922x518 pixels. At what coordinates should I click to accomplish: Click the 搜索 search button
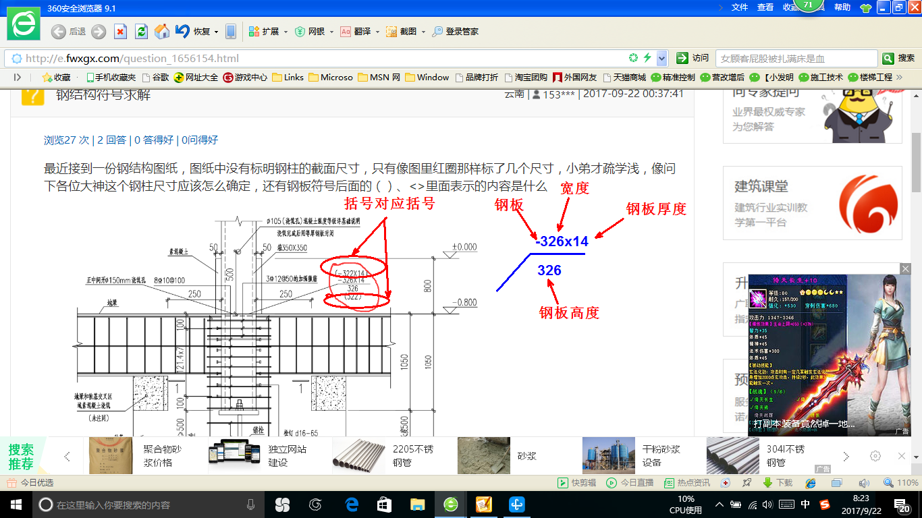[900, 58]
